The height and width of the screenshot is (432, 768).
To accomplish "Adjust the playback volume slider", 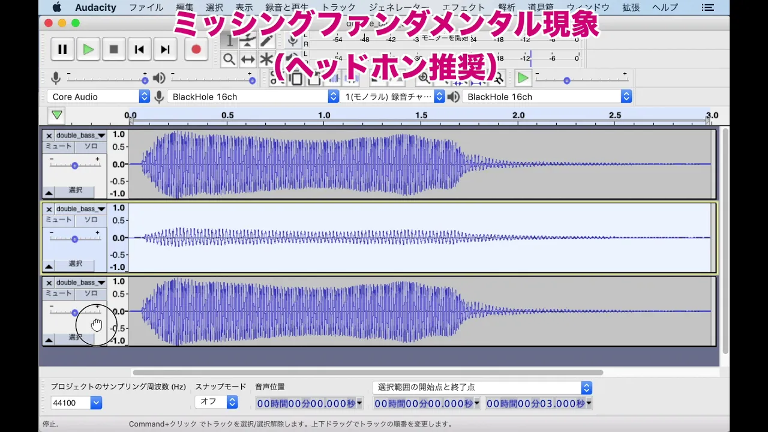I will 212,79.
